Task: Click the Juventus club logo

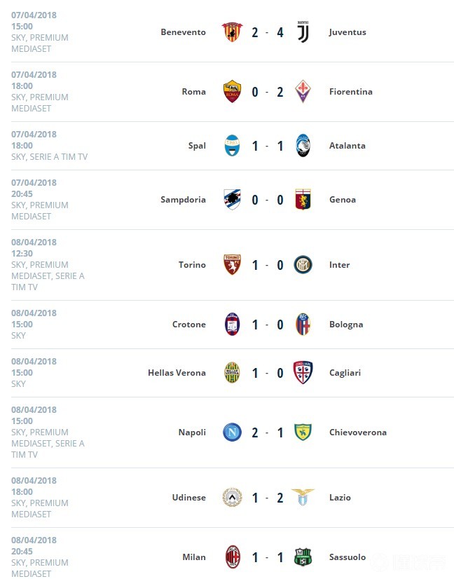Action: click(303, 32)
